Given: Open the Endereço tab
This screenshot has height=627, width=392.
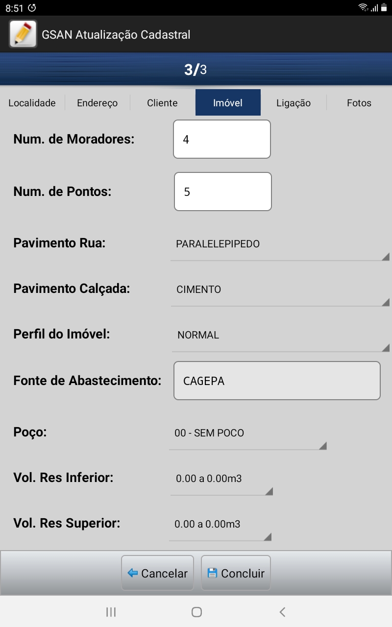Looking at the screenshot, I should (x=97, y=103).
